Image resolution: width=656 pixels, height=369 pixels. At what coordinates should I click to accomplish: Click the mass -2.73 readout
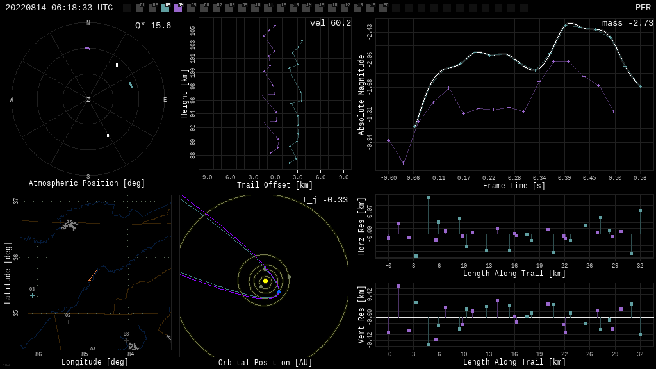click(627, 23)
